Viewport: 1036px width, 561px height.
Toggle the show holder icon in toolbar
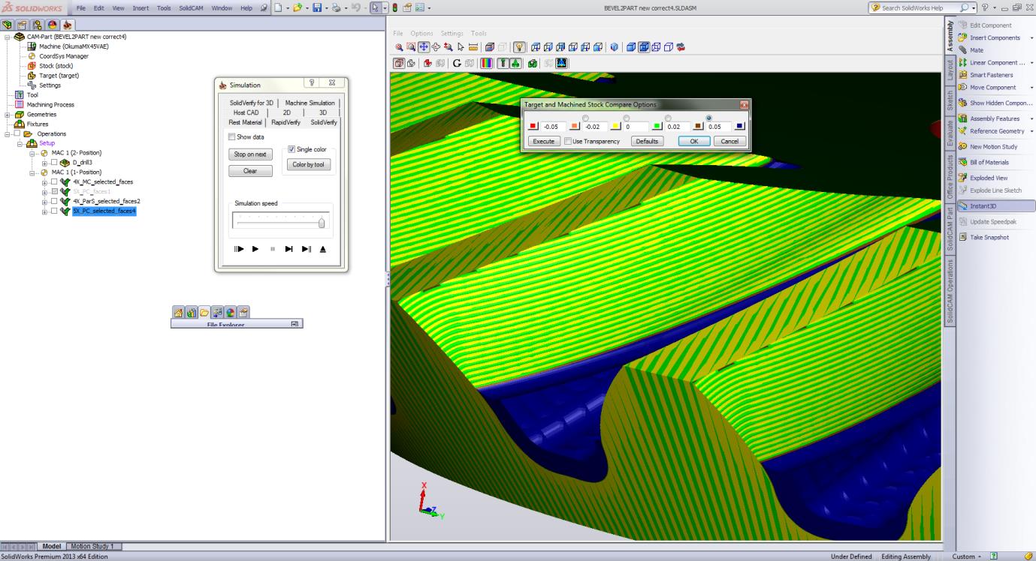coord(515,64)
